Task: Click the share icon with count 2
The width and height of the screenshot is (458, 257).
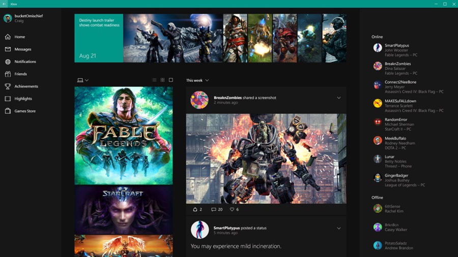Action: [x=195, y=209]
